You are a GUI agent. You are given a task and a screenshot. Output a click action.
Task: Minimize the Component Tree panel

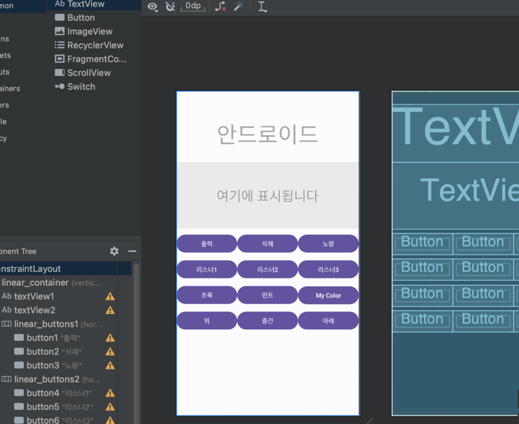tap(132, 251)
